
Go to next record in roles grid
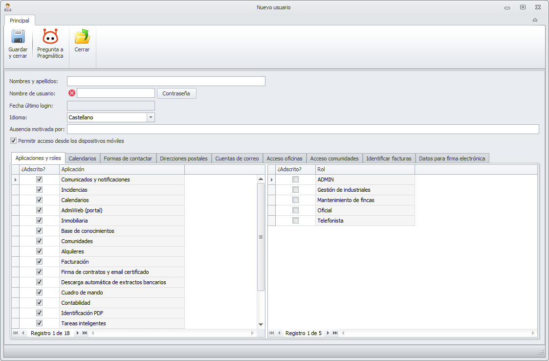point(328,333)
